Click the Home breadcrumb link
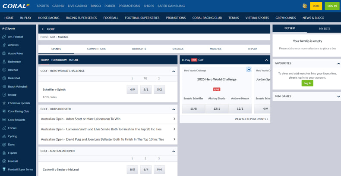The width and height of the screenshot is (341, 176). tap(44, 37)
